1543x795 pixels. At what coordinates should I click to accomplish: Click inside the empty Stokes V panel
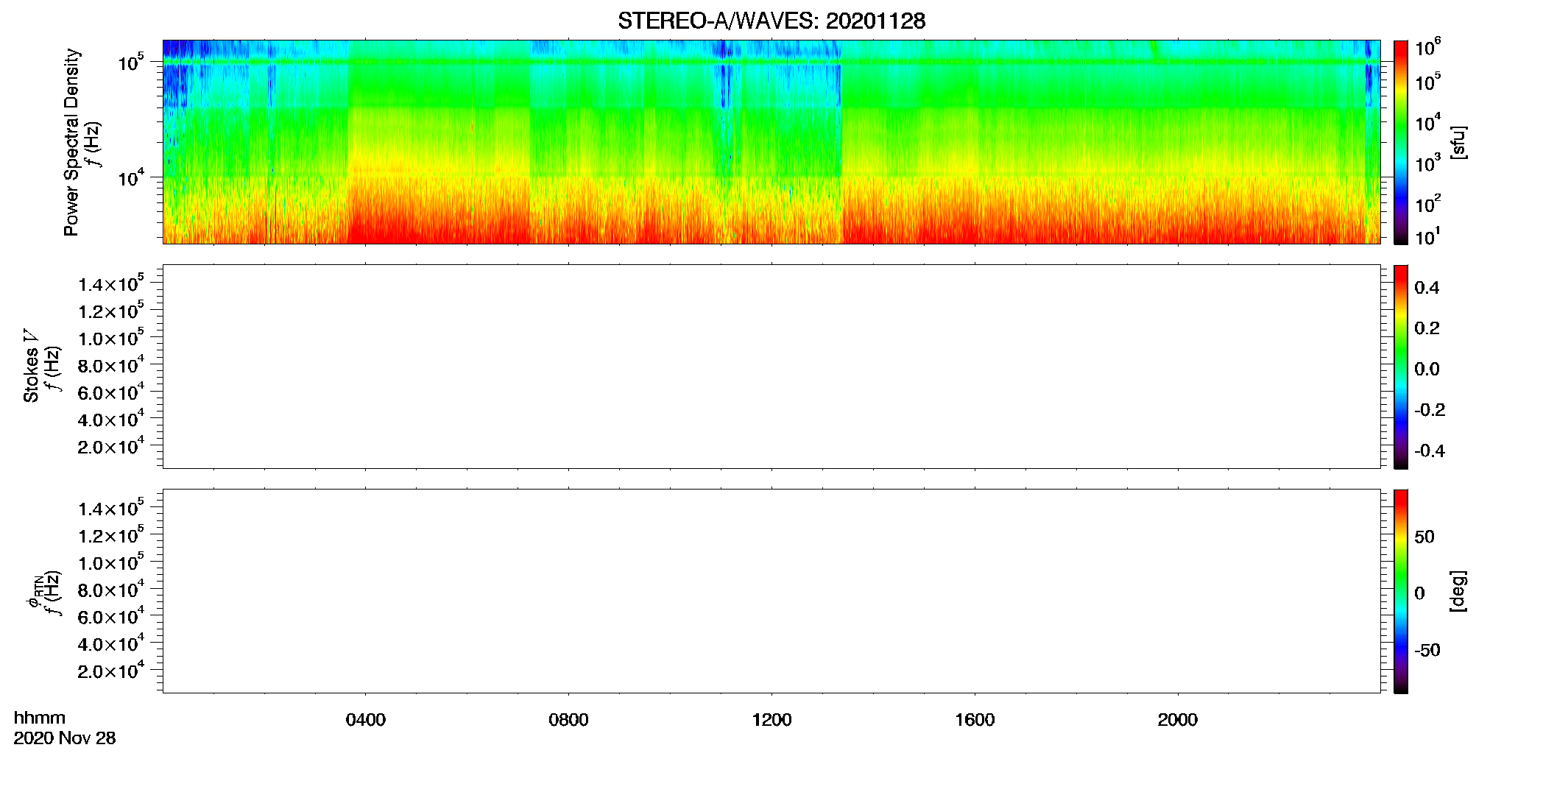point(771,367)
